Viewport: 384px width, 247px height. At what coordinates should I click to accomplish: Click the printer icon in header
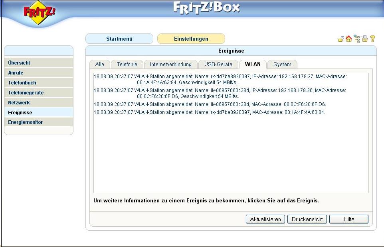365,39
